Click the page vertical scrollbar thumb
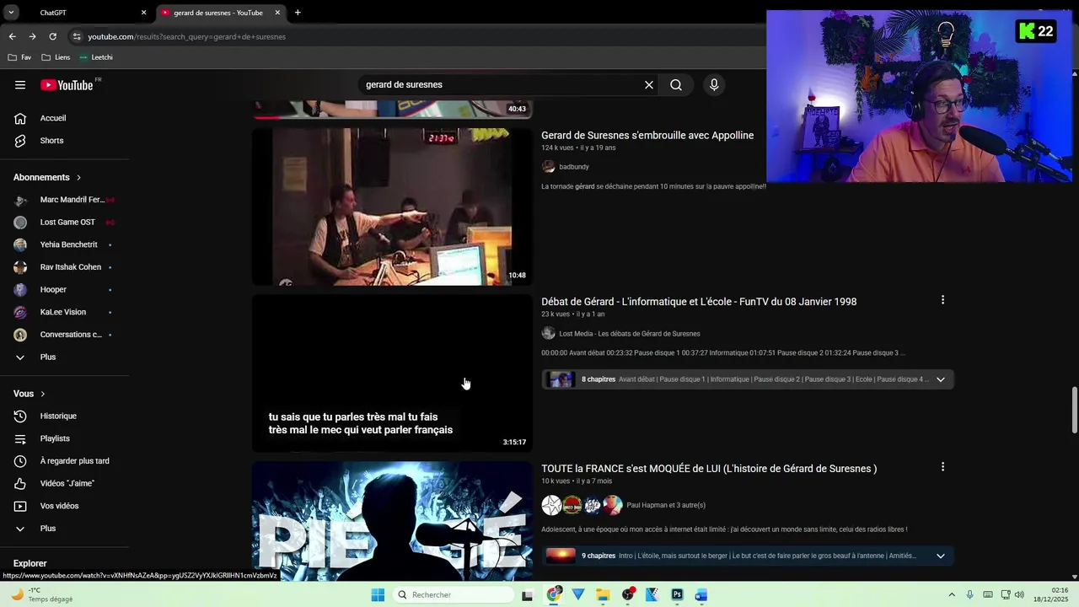The height and width of the screenshot is (607, 1079). pyautogui.click(x=1074, y=411)
